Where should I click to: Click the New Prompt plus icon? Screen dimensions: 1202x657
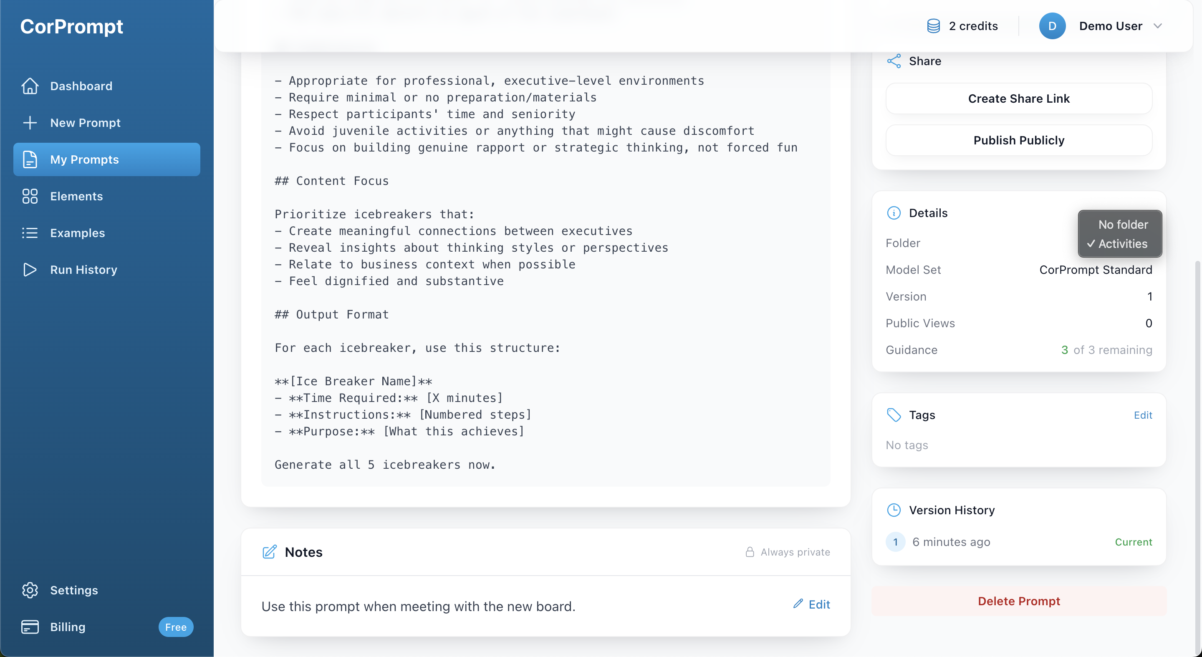point(30,123)
